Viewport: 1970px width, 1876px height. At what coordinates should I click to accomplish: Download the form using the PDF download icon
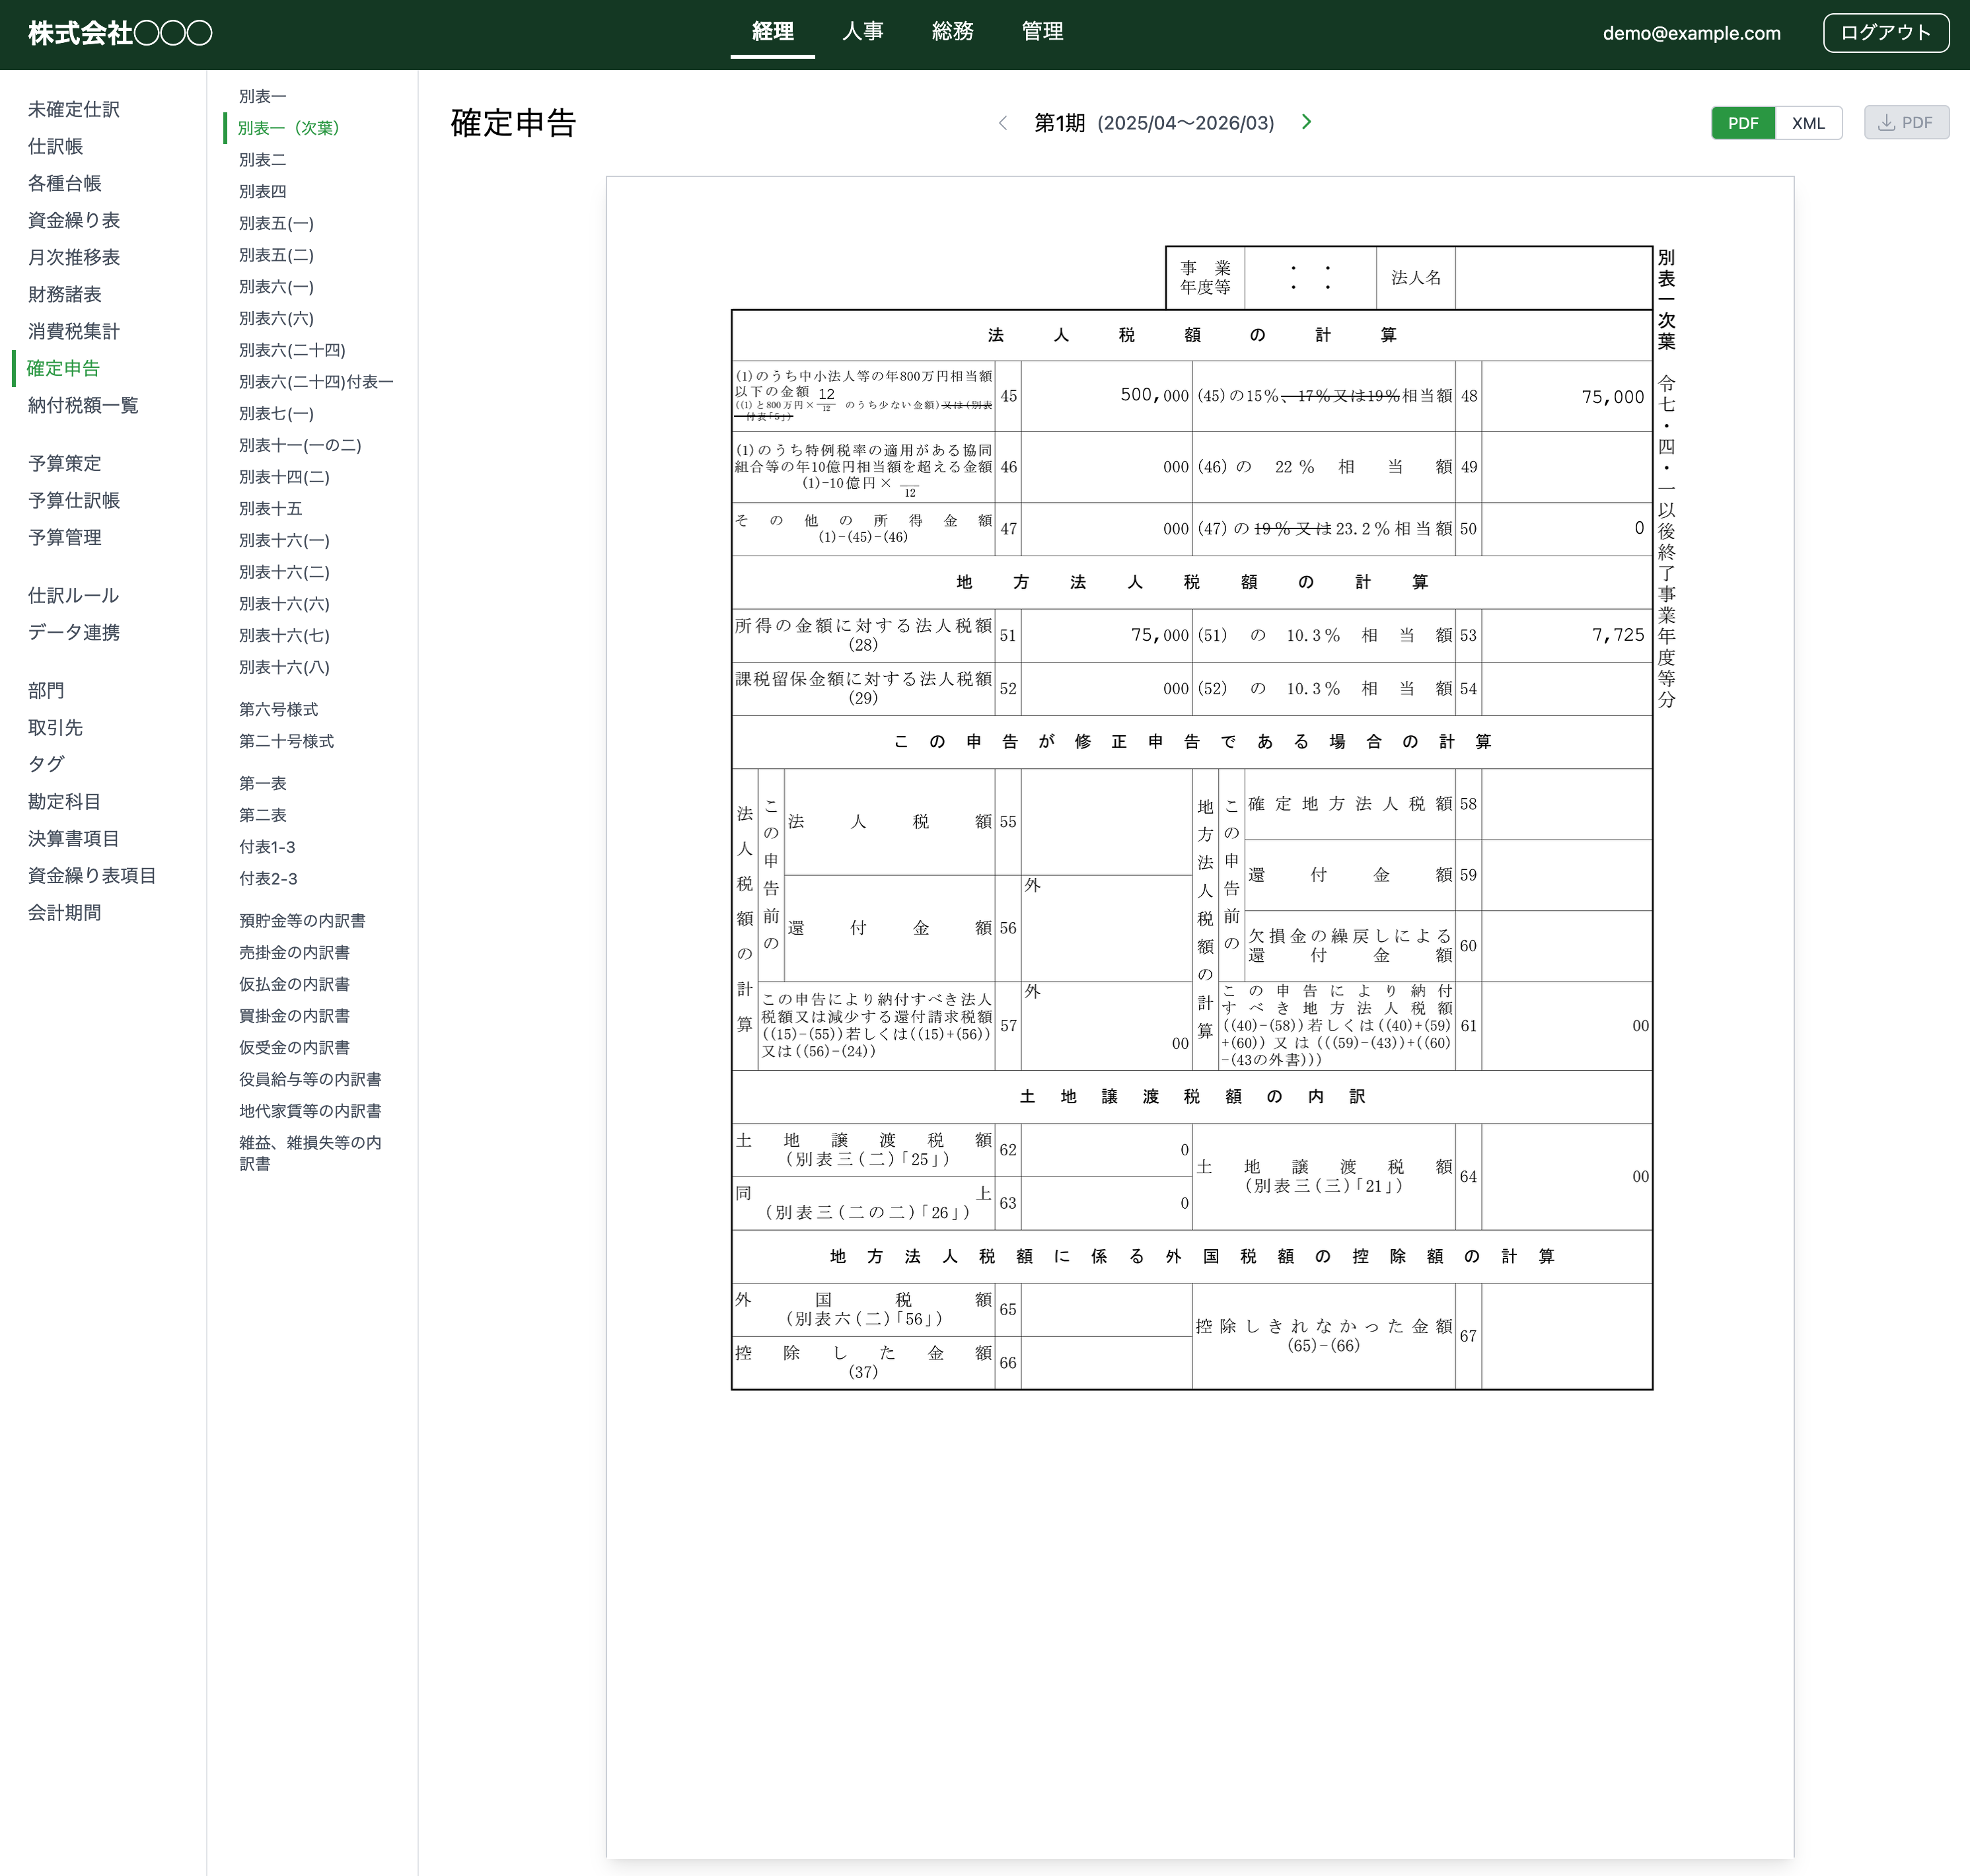(1905, 121)
